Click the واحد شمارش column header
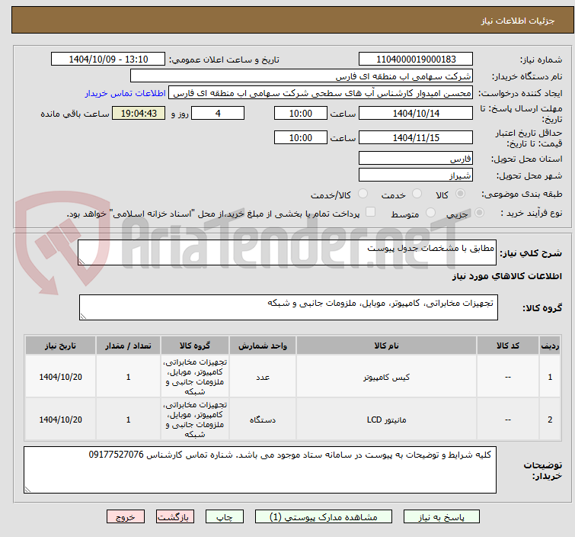 point(263,346)
